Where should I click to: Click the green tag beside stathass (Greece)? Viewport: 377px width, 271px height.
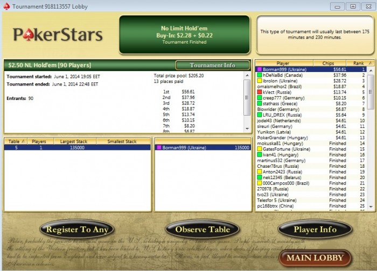click(260, 104)
